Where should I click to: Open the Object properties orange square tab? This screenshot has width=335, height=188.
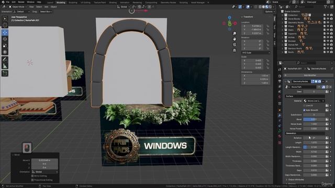pos(280,110)
